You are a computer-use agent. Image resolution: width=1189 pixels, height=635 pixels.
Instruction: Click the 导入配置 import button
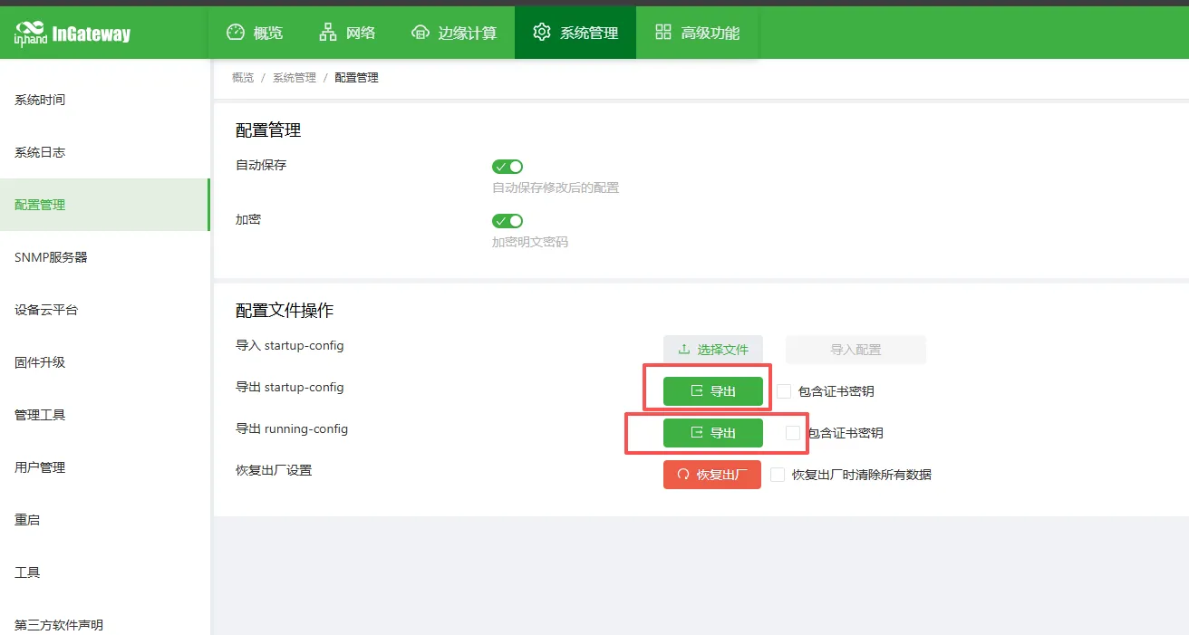855,350
